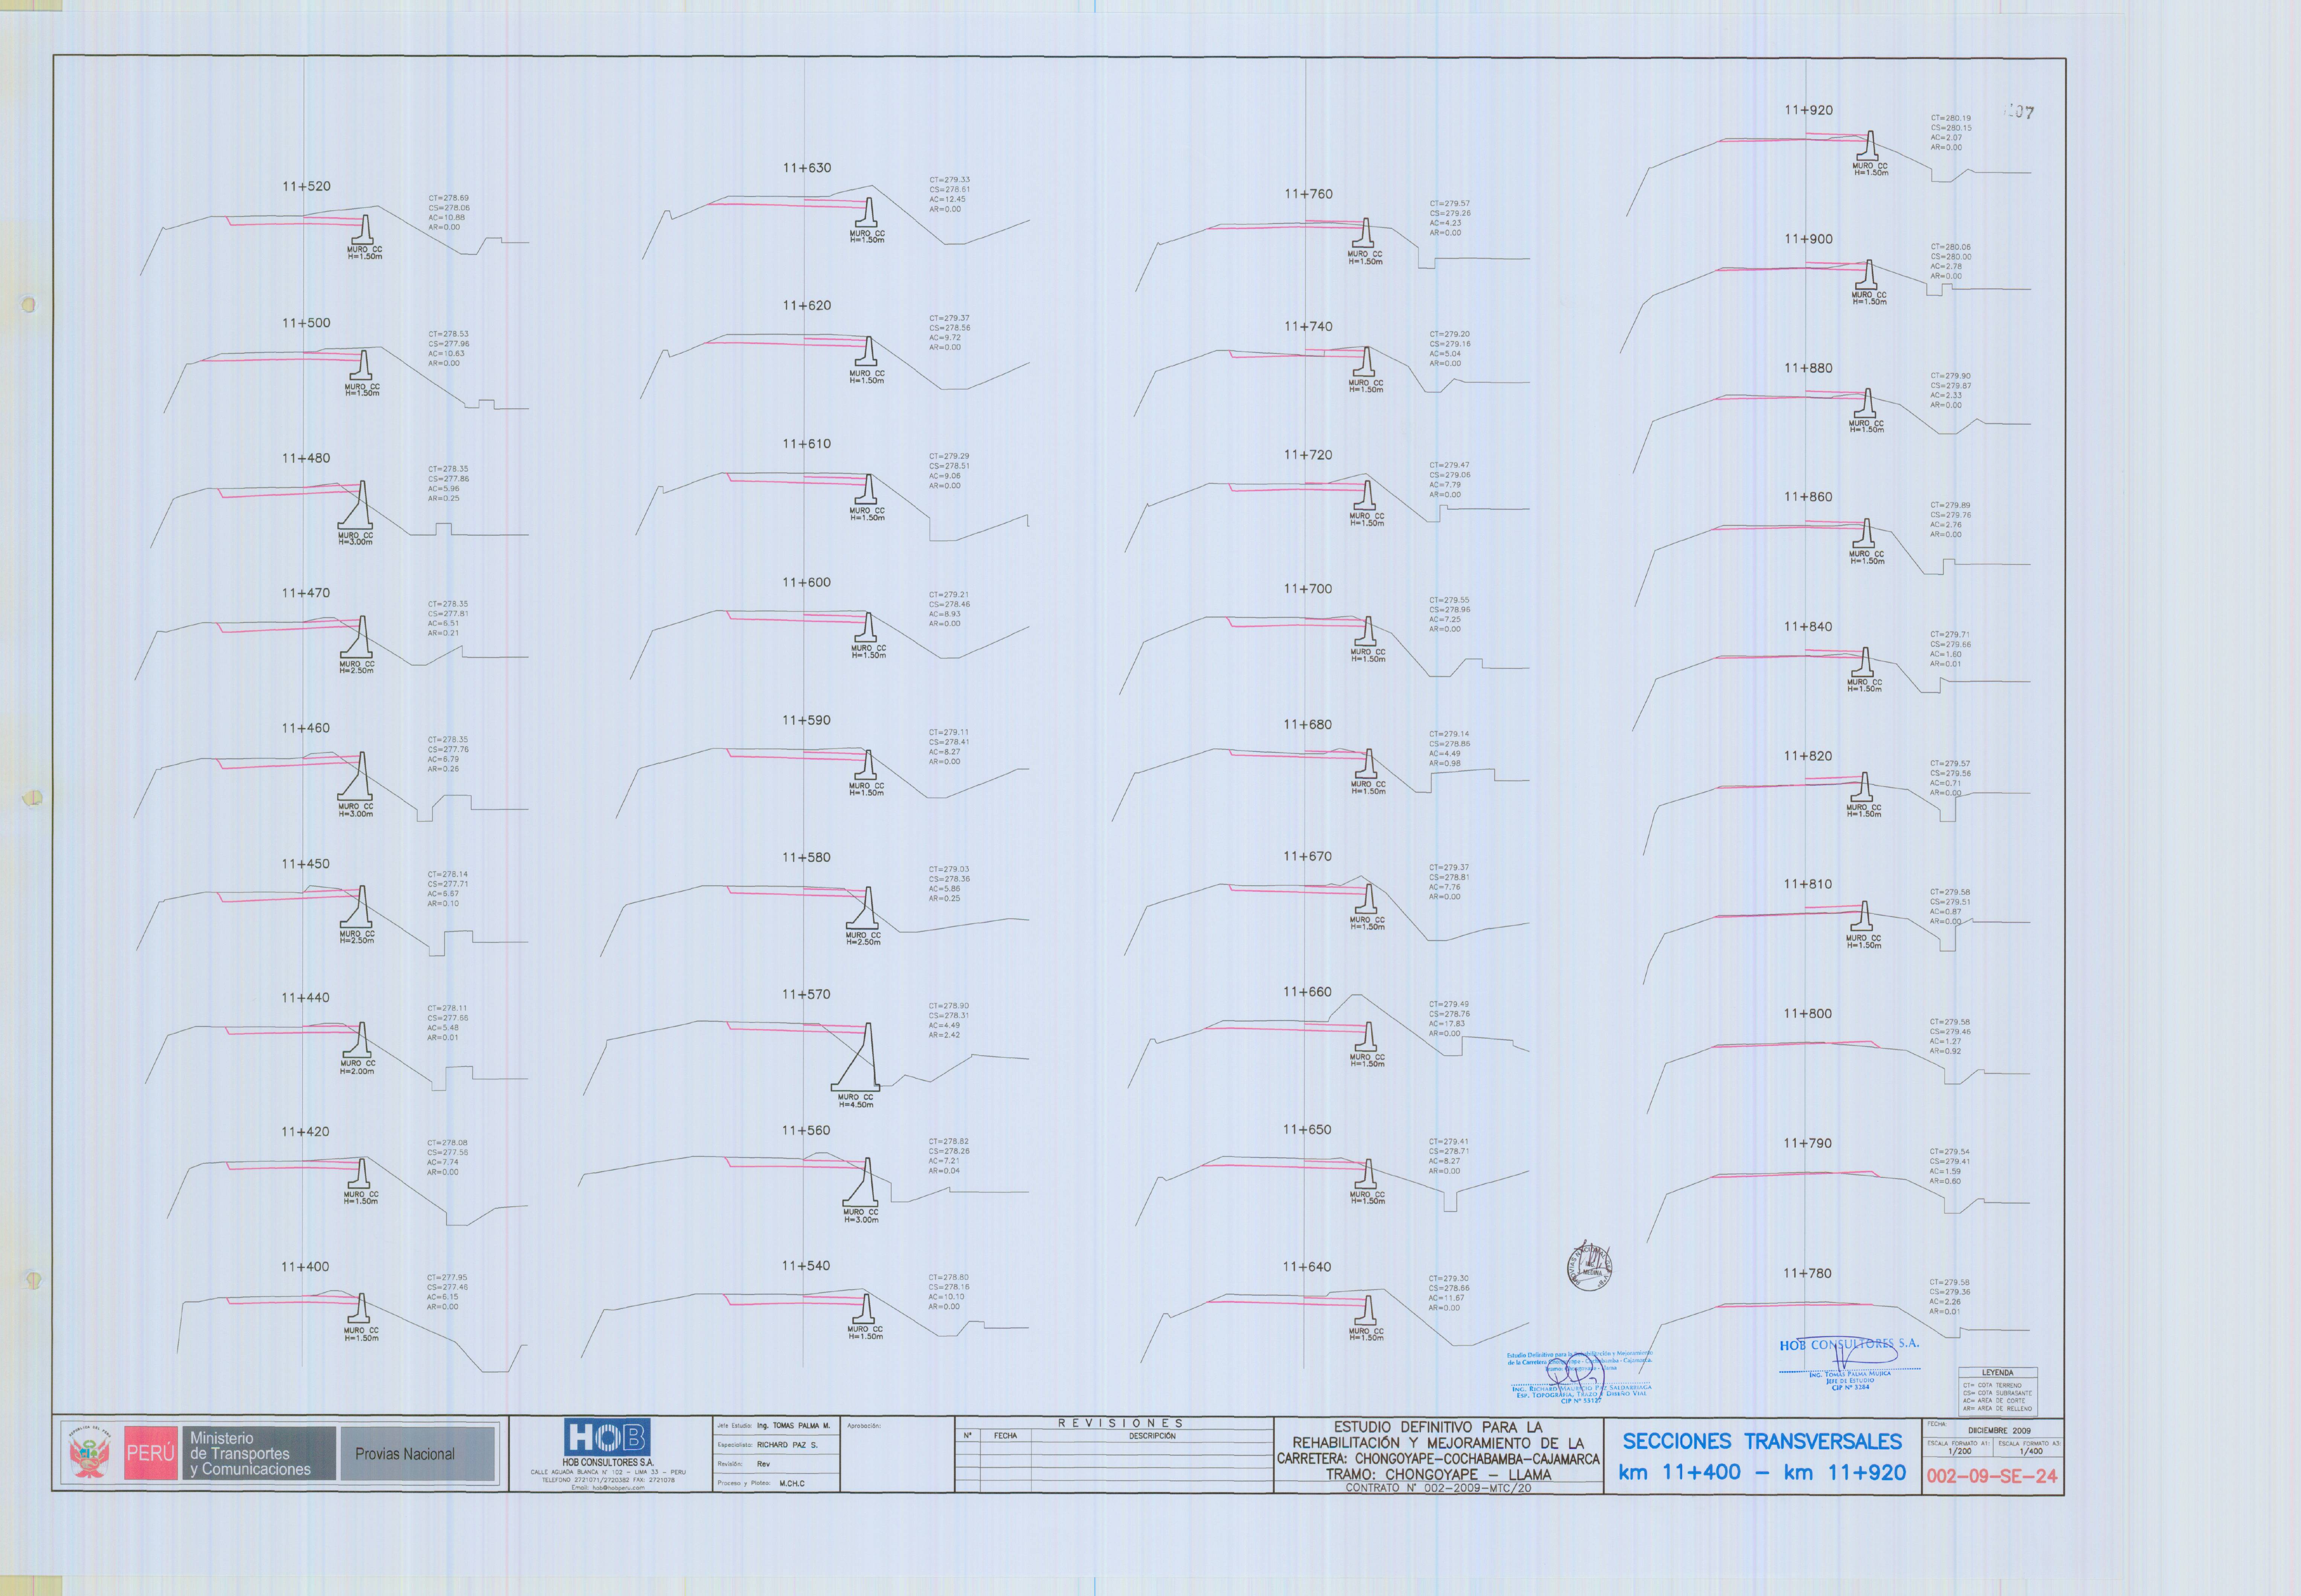Click the 'LEYENDA' legend box heading
The width and height of the screenshot is (2301, 1596).
pos(1997,1373)
